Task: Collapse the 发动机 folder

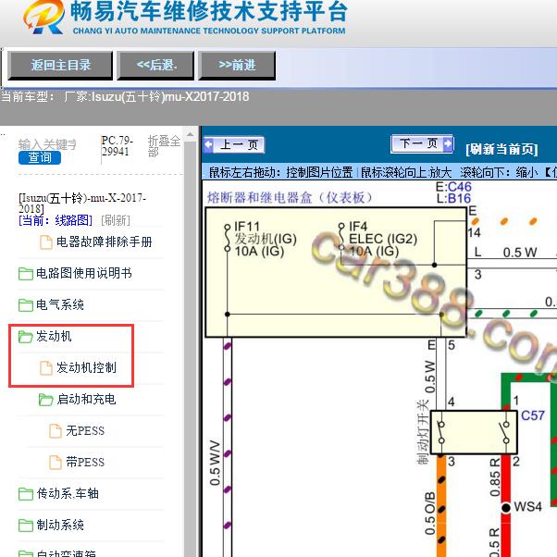Action: point(54,336)
